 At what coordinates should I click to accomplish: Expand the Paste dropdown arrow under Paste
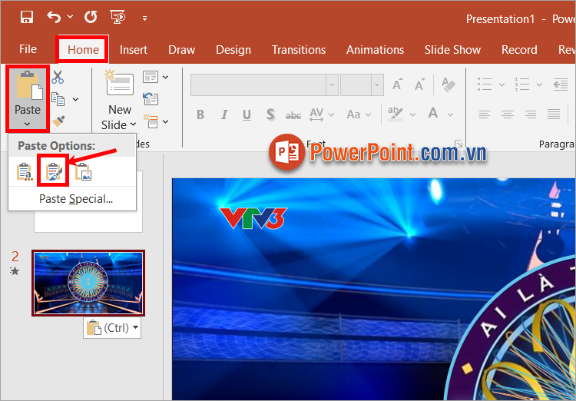point(27,124)
